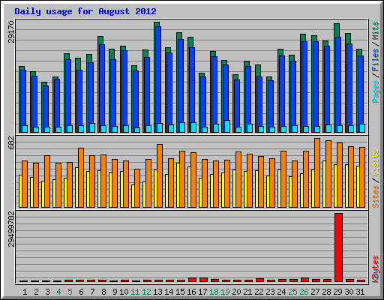Click the red KBytes bar for day 17
The width and height of the screenshot is (384, 300).
point(203,280)
